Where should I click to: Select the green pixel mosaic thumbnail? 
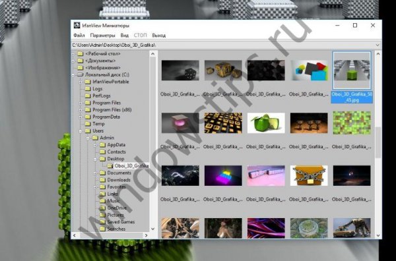coord(352,123)
